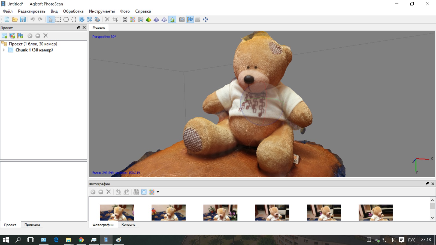
Task: Switch to the Модель tab
Action: tap(99, 27)
